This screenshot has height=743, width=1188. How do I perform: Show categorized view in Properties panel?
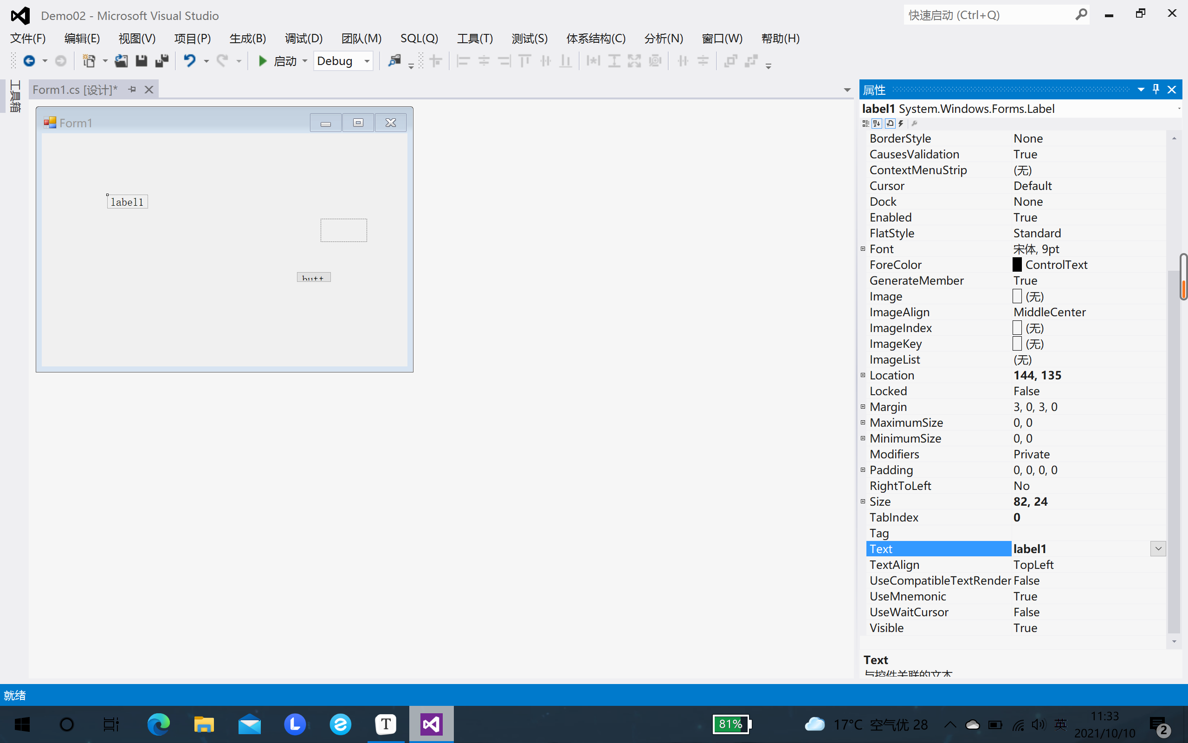click(x=865, y=124)
